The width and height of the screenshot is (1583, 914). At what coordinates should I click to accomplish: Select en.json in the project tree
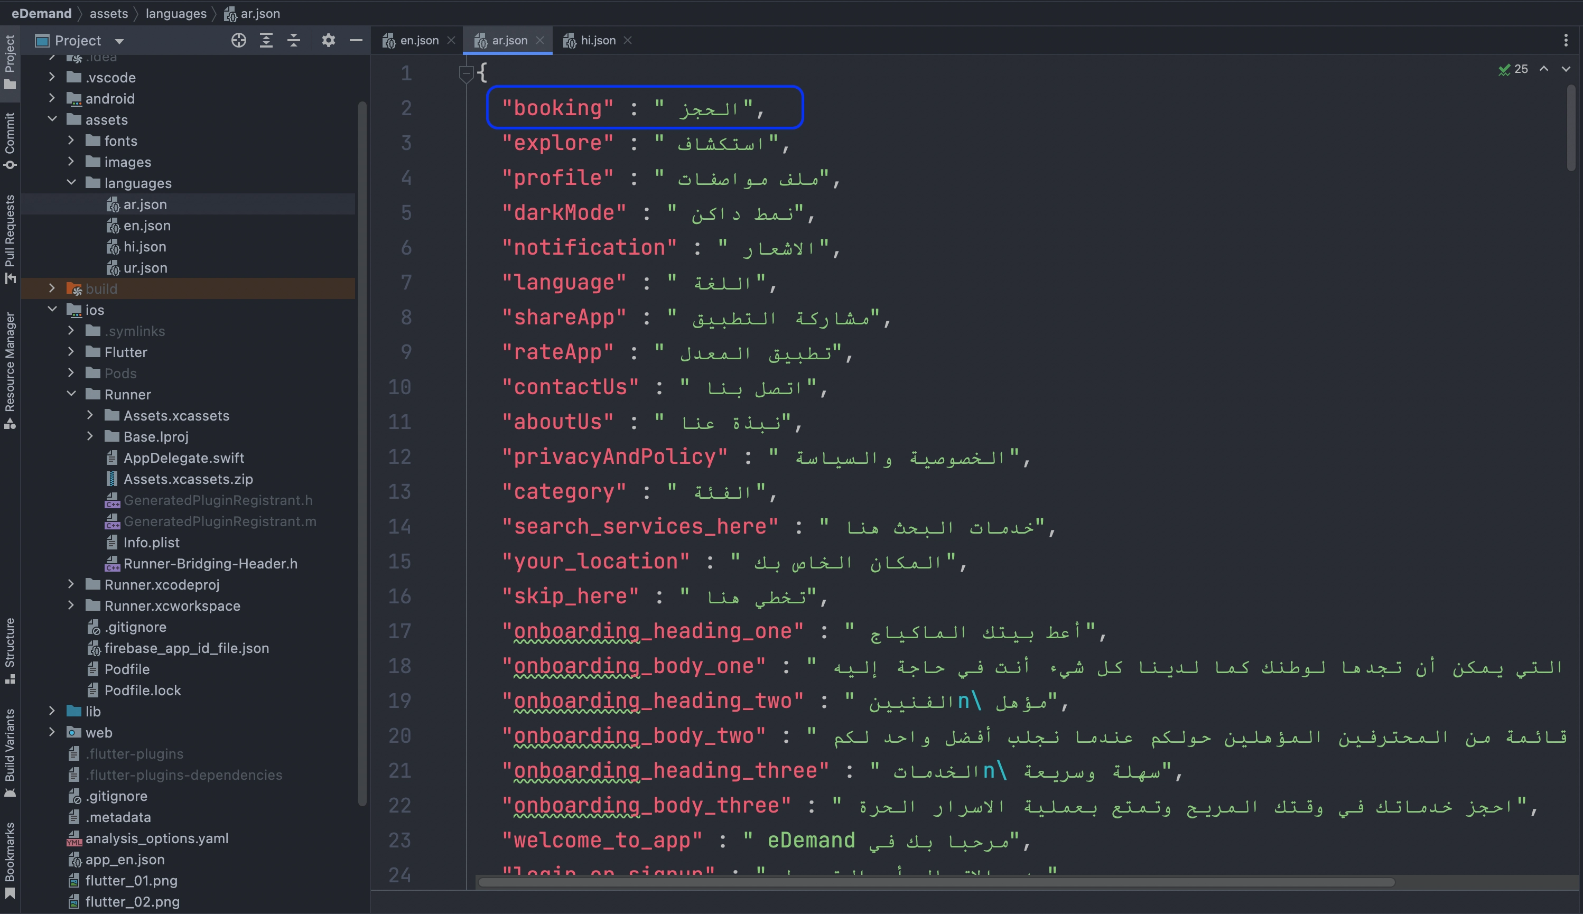pyautogui.click(x=147, y=226)
